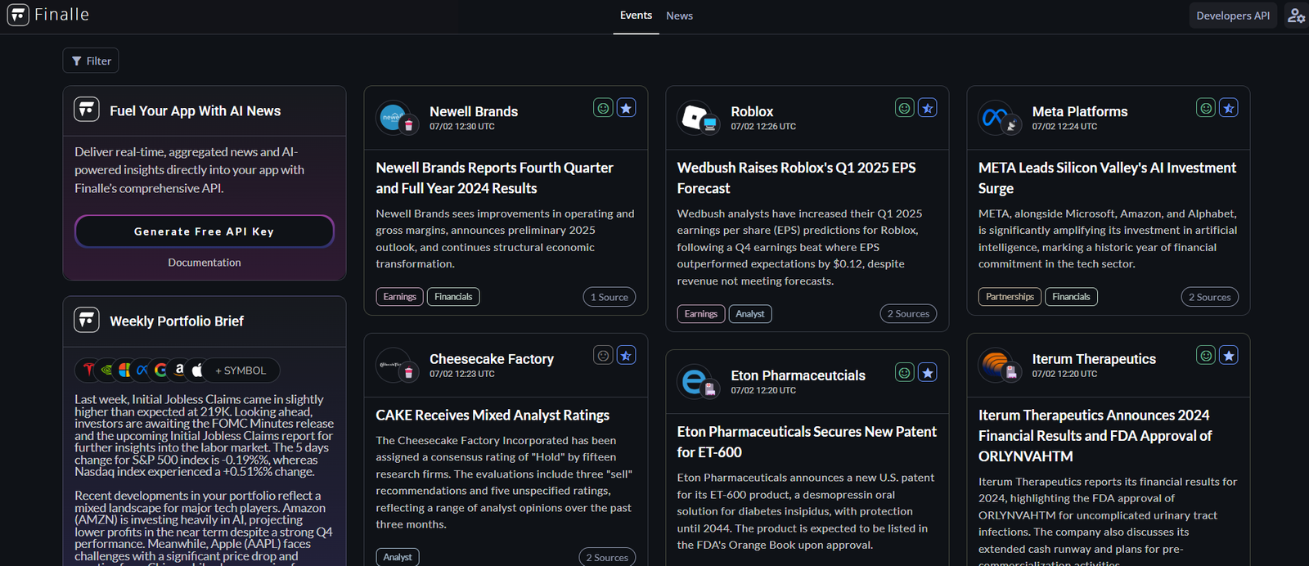The height and width of the screenshot is (566, 1309).
Task: Expand the 1 Source list on Newell Brands
Action: point(609,297)
